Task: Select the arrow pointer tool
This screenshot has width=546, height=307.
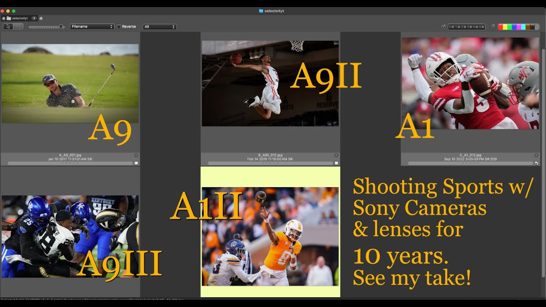Action: 8,26
